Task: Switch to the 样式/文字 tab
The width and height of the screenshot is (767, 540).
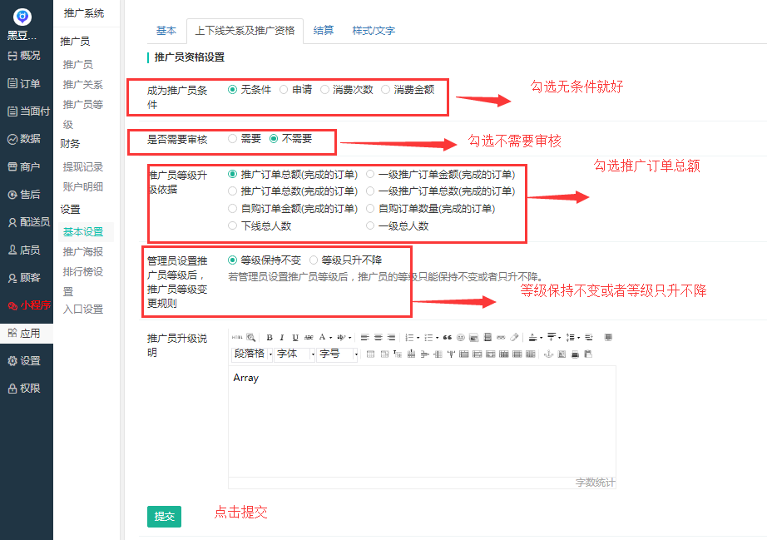Action: point(374,31)
